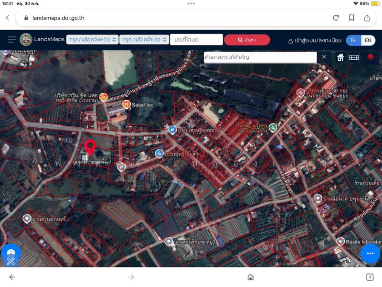Open the browser tabs counter
This screenshot has height=287, width=382.
(x=370, y=277)
